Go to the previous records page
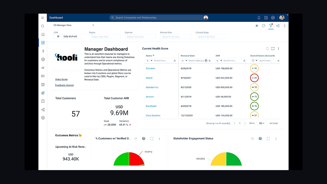327x184 pixels. point(235,123)
